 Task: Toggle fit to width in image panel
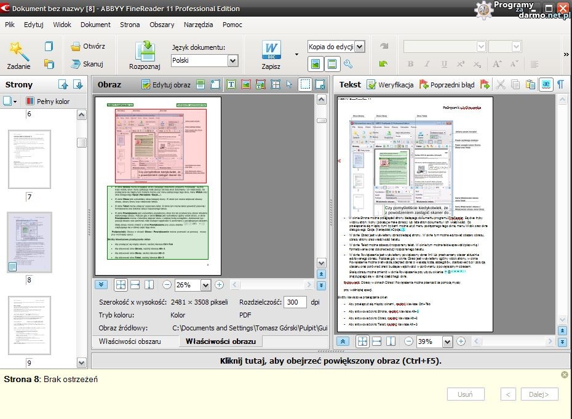[x=135, y=285]
